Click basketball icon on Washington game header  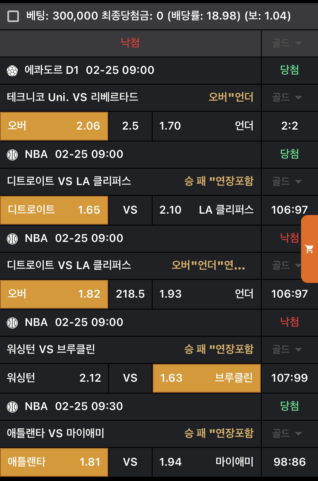click(12, 323)
